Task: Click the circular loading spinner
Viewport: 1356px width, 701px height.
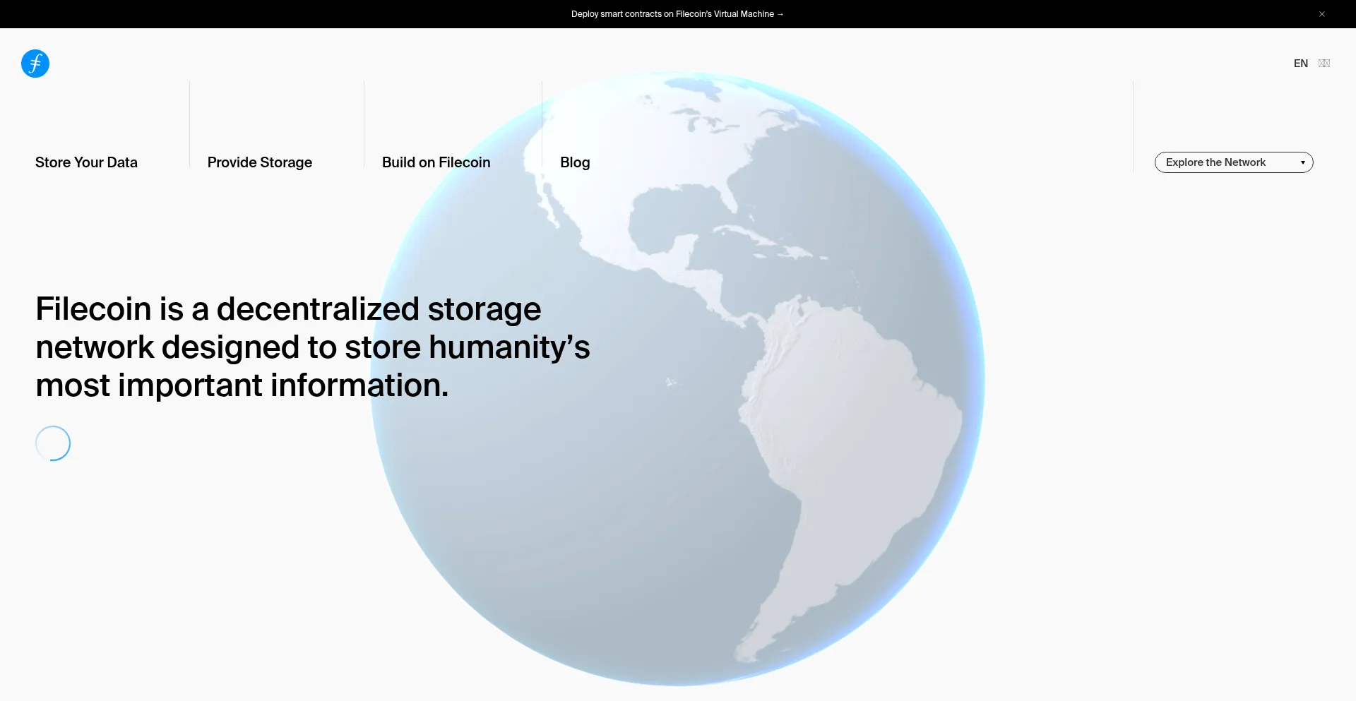Action: (53, 443)
